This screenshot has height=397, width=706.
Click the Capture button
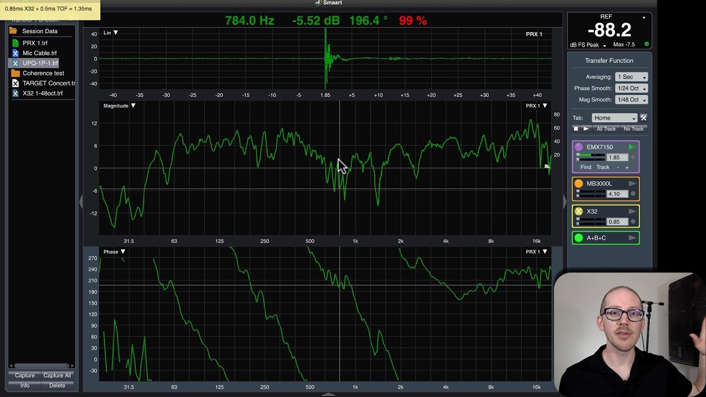(25, 375)
